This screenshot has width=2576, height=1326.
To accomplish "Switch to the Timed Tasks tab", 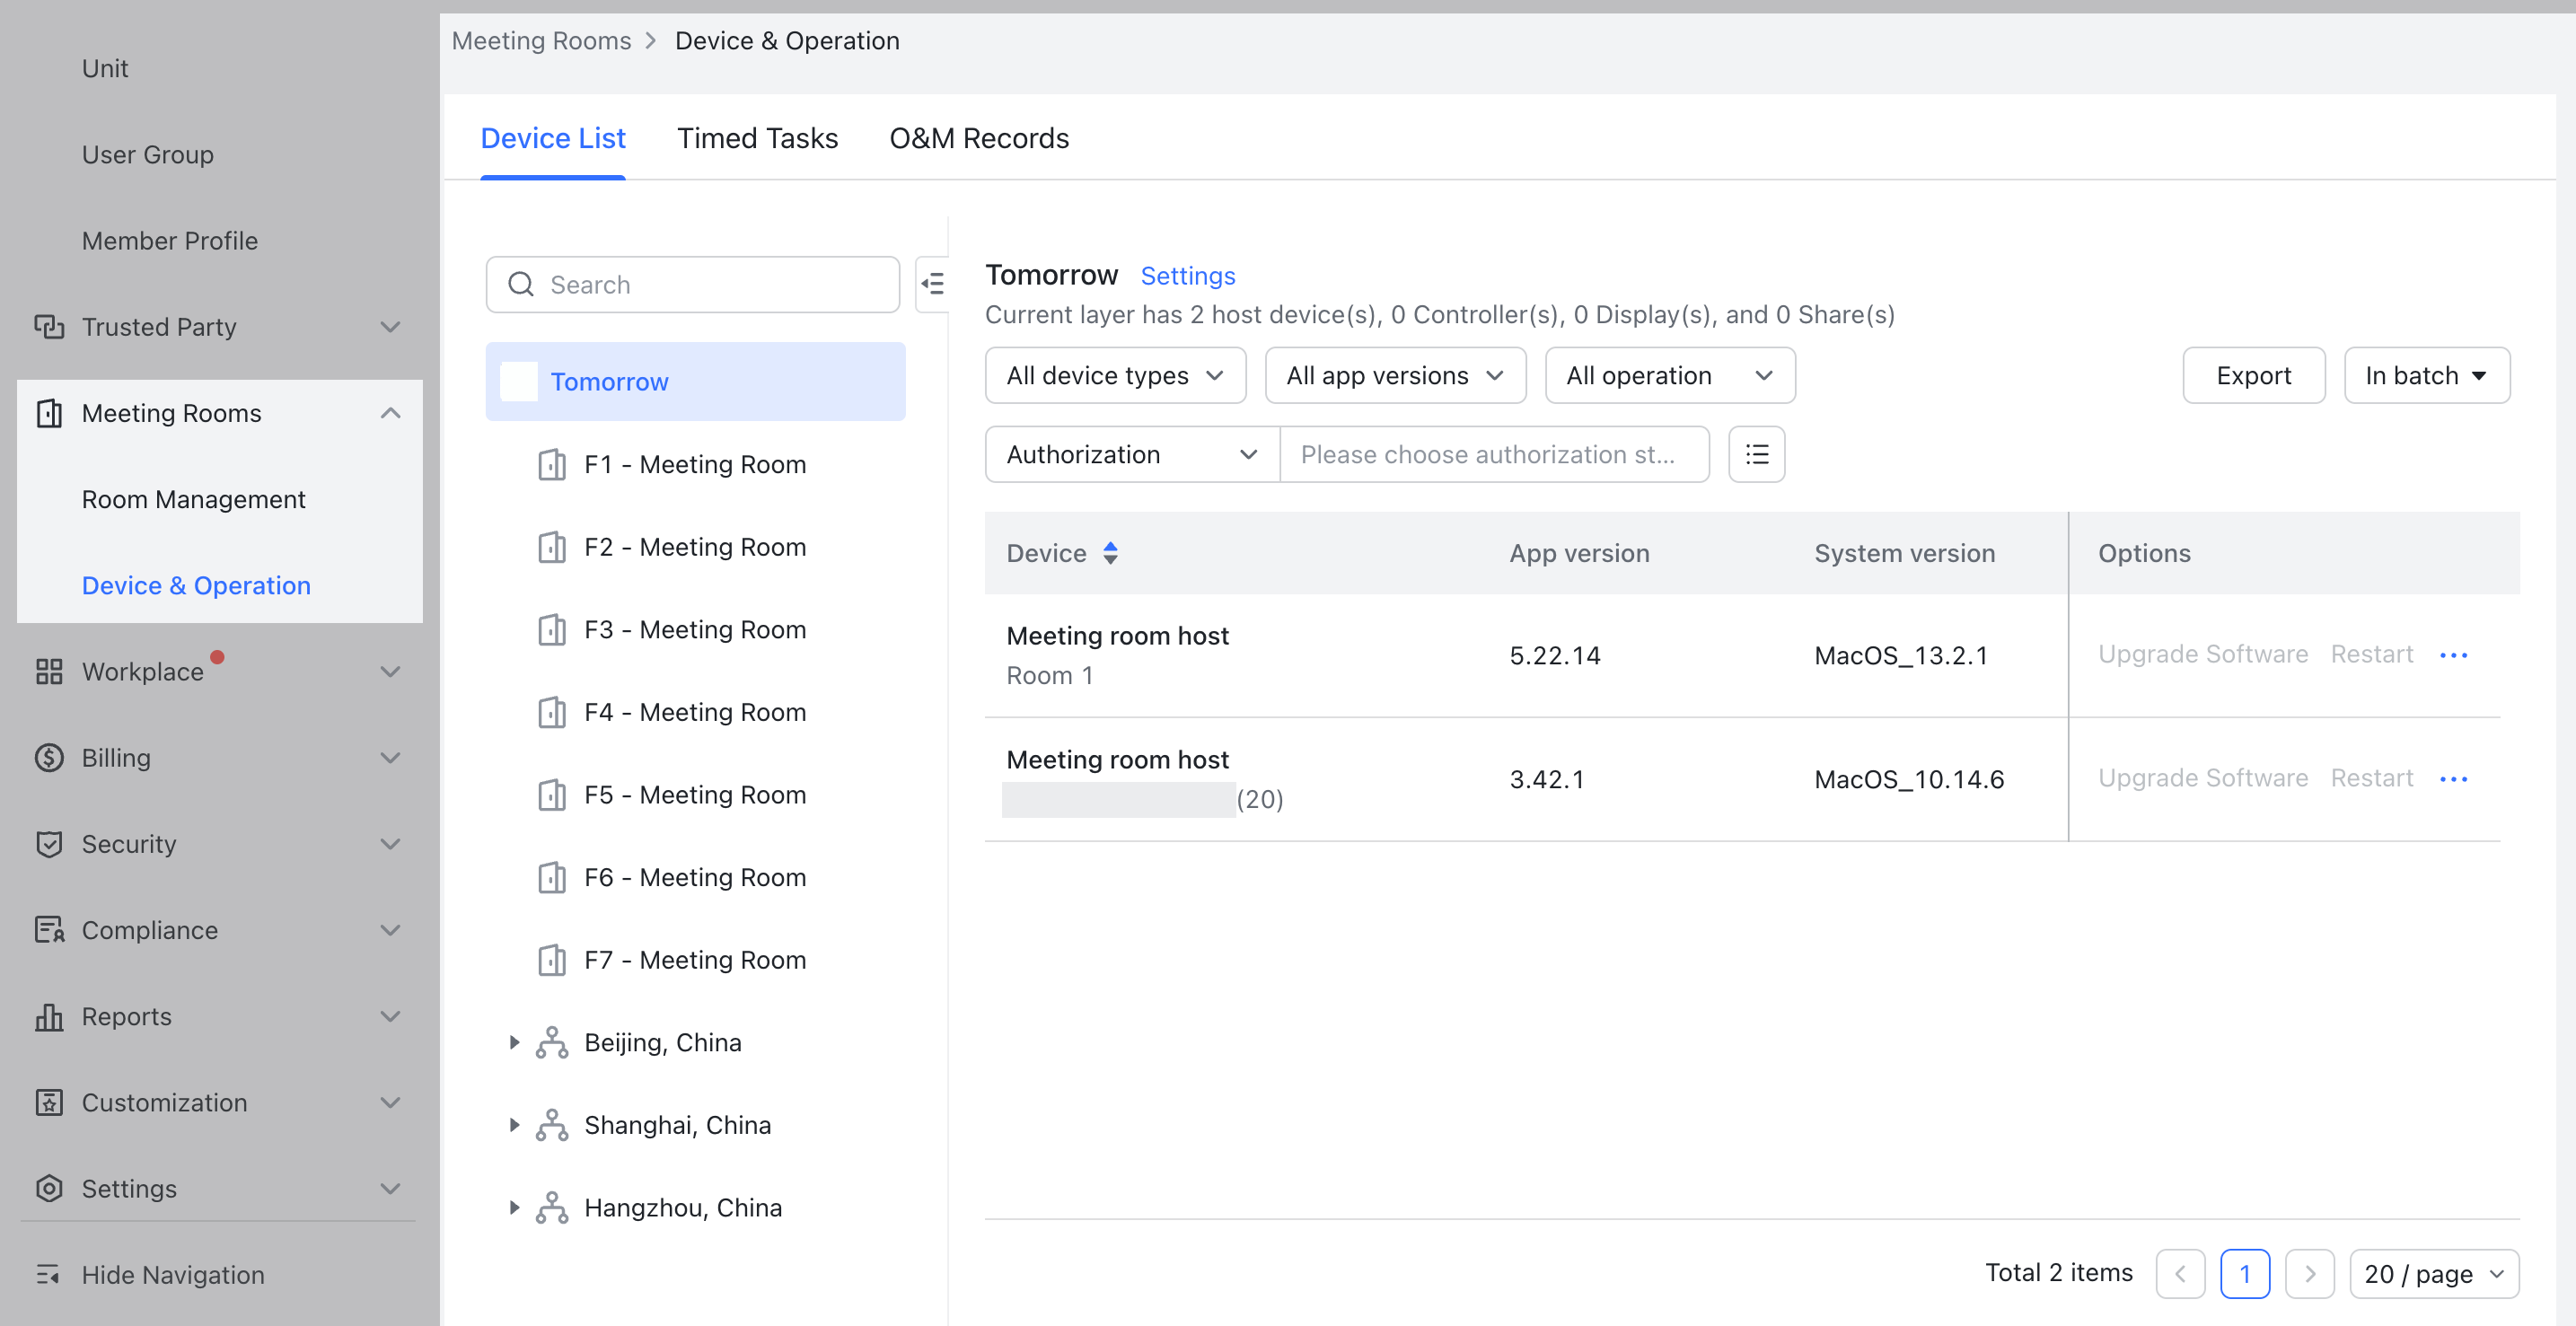I will pos(757,138).
